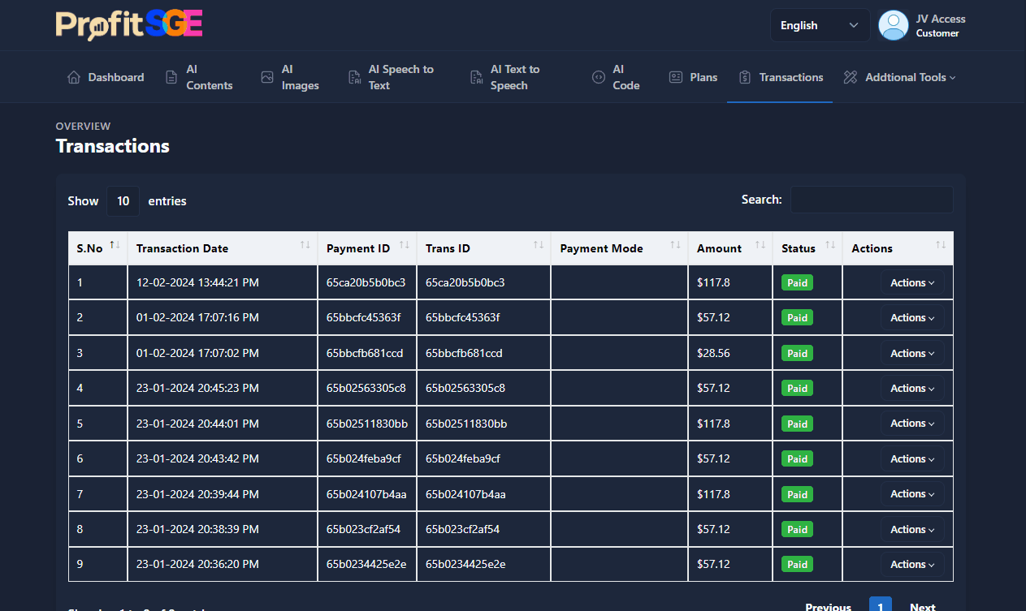Open Actions dropdown for the first transaction
The image size is (1026, 611).
click(911, 282)
